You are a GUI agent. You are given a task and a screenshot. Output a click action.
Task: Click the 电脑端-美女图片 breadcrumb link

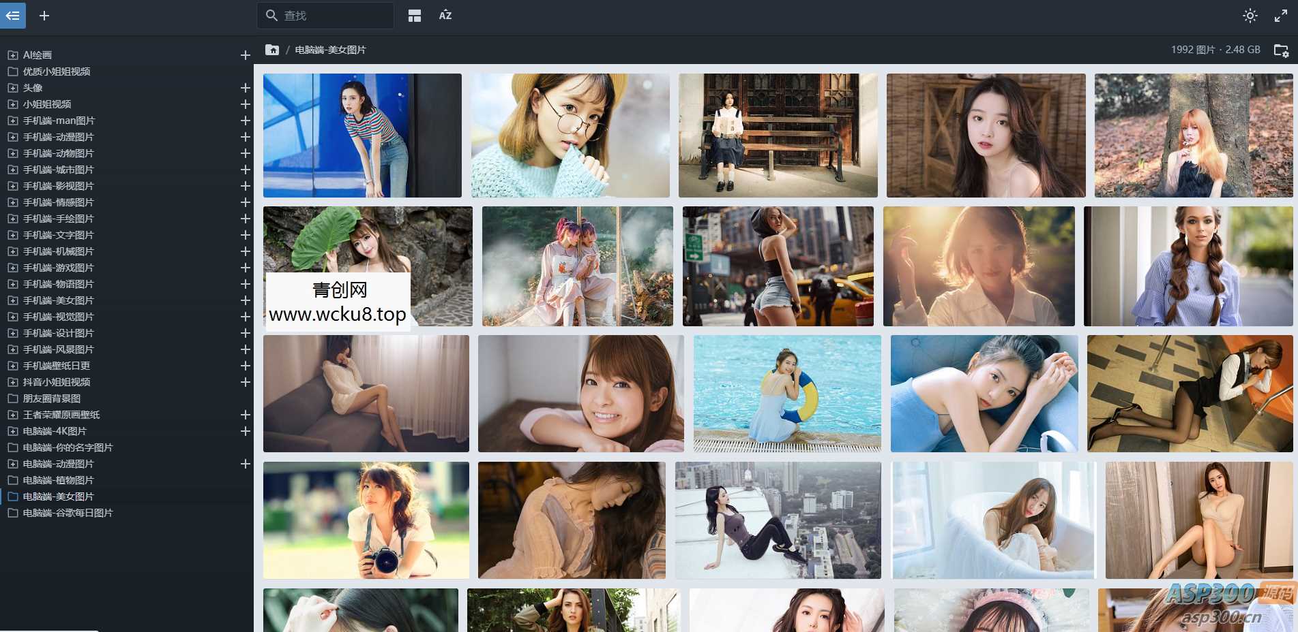tap(330, 50)
